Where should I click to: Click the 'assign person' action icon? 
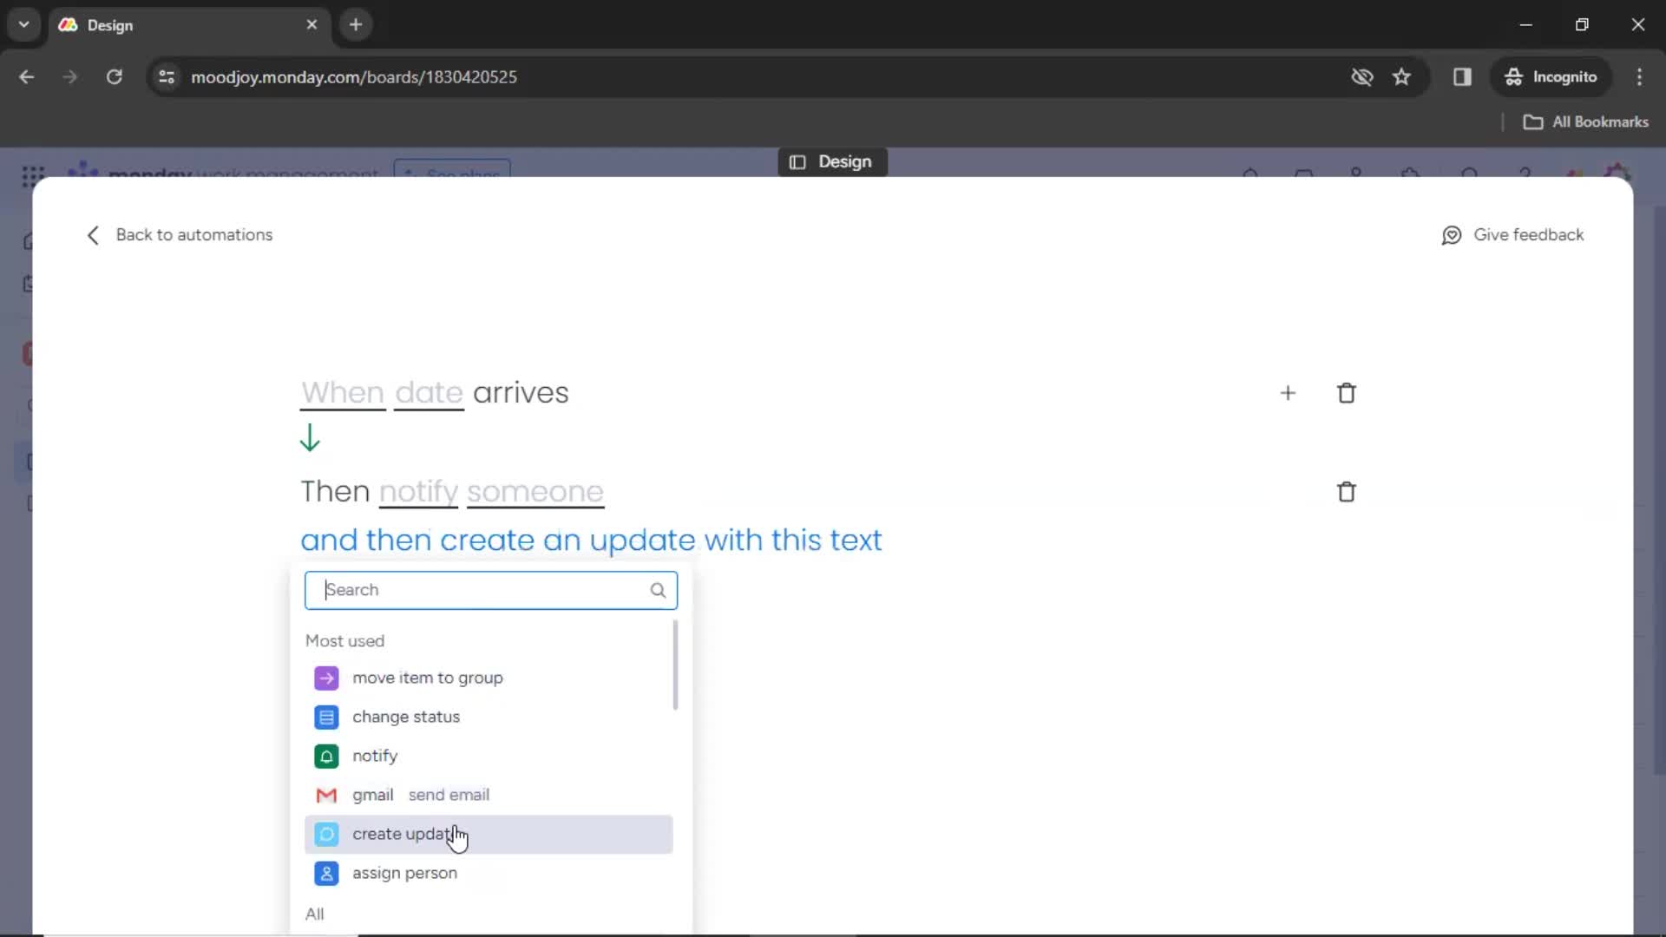[326, 873]
